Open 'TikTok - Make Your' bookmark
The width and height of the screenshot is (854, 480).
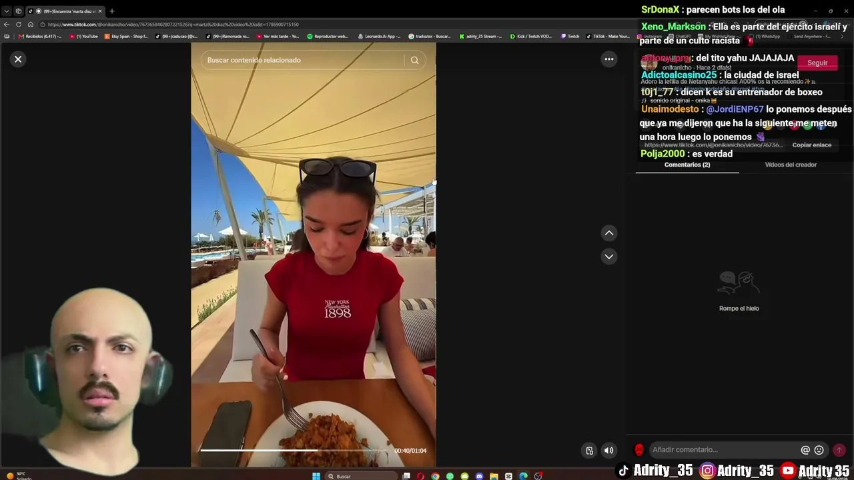pos(608,36)
